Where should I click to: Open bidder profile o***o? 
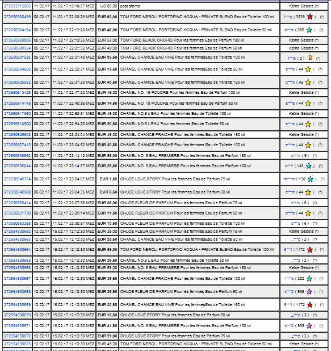pos(290,82)
